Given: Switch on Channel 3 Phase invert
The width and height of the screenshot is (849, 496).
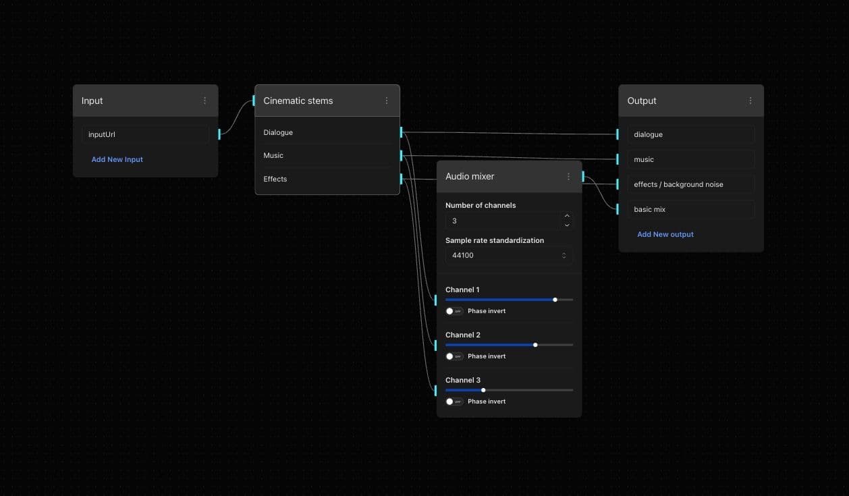Looking at the screenshot, I should coord(454,402).
